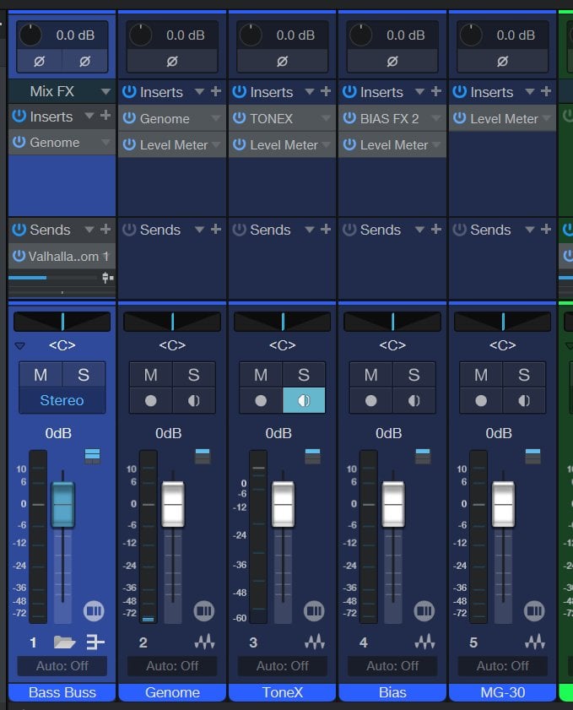Image resolution: width=573 pixels, height=710 pixels.
Task: Open Genome insert on Bass Buss
Action: tap(62, 142)
